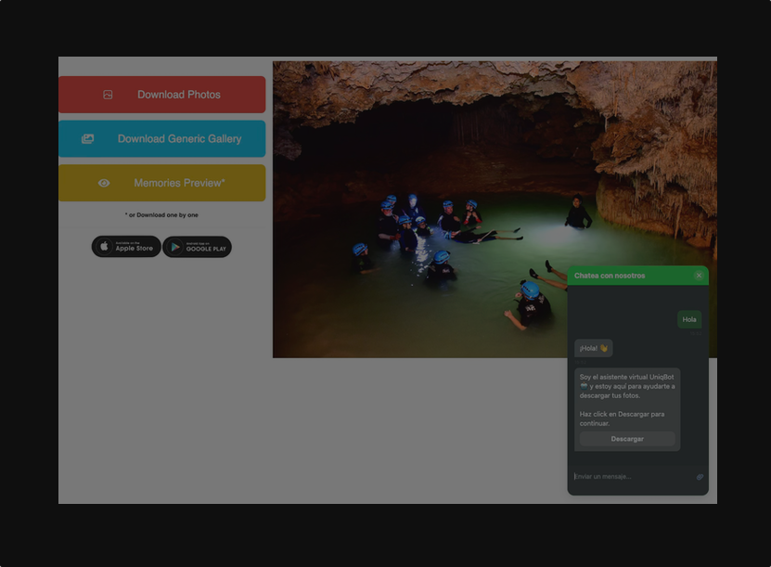Focus the 'Enviar un mensaje' input field
The image size is (771, 567).
[631, 477]
